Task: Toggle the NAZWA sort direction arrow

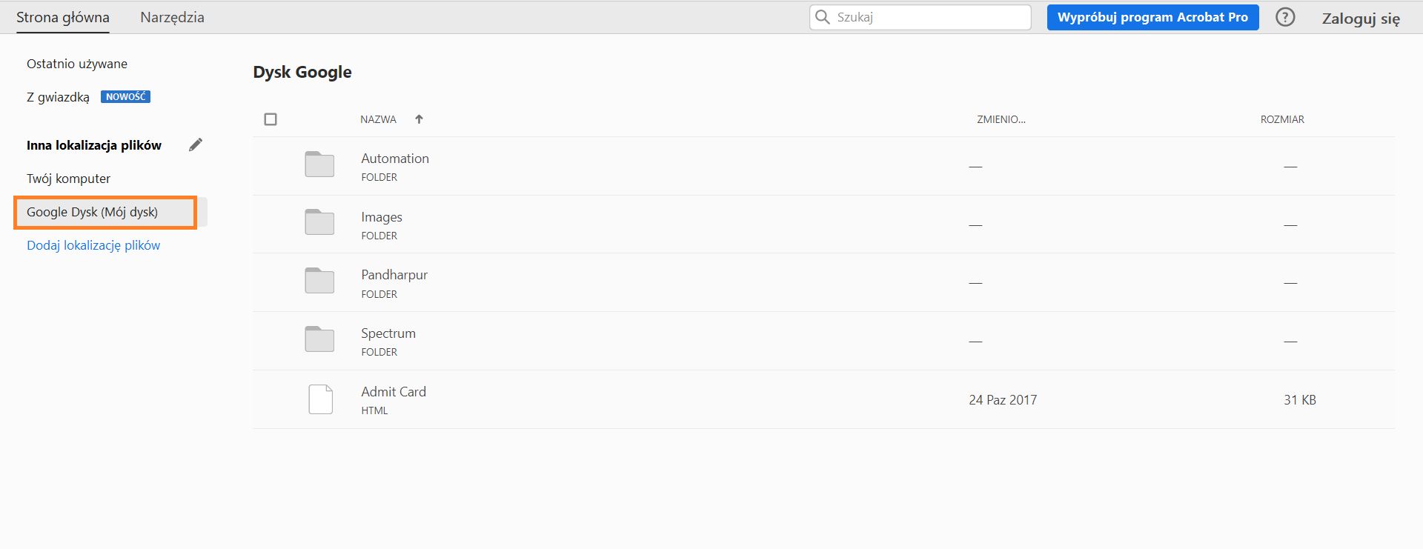Action: tap(419, 119)
